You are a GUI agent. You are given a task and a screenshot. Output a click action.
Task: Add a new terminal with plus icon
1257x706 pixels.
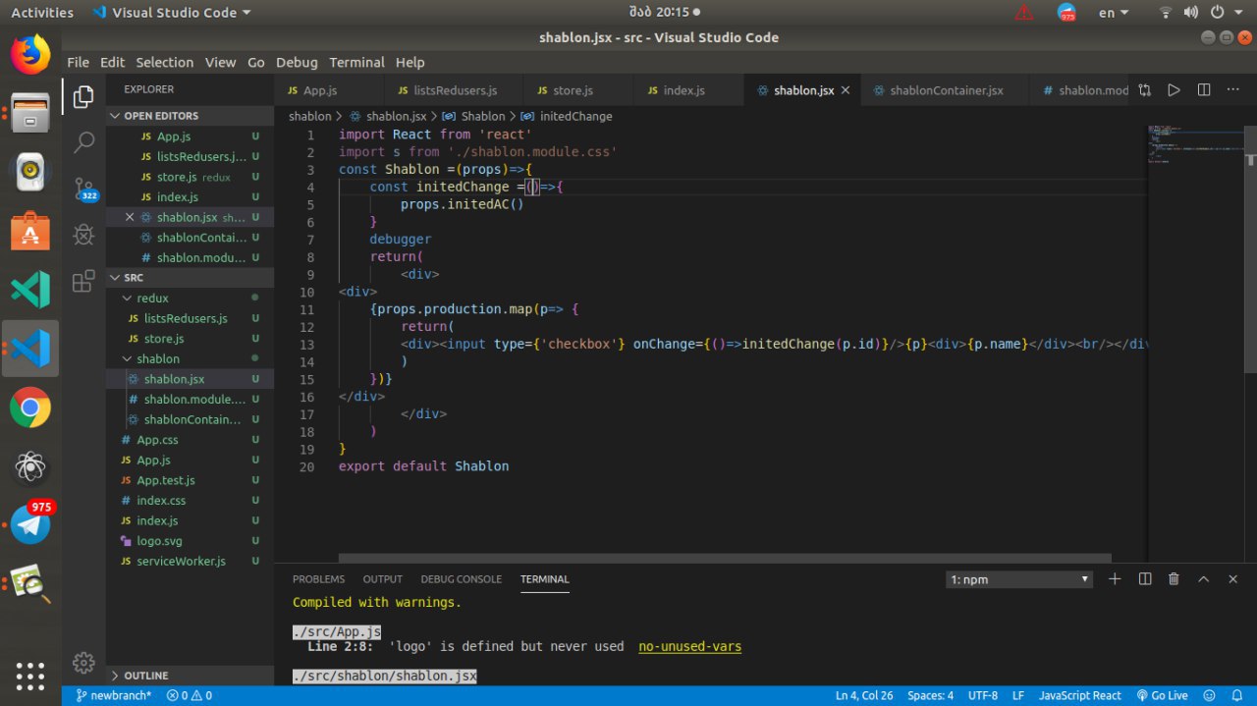click(1115, 579)
